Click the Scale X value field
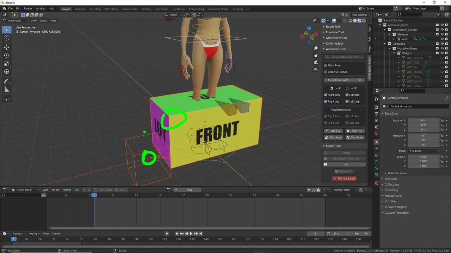The width and height of the screenshot is (451, 253). pyautogui.click(x=424, y=157)
